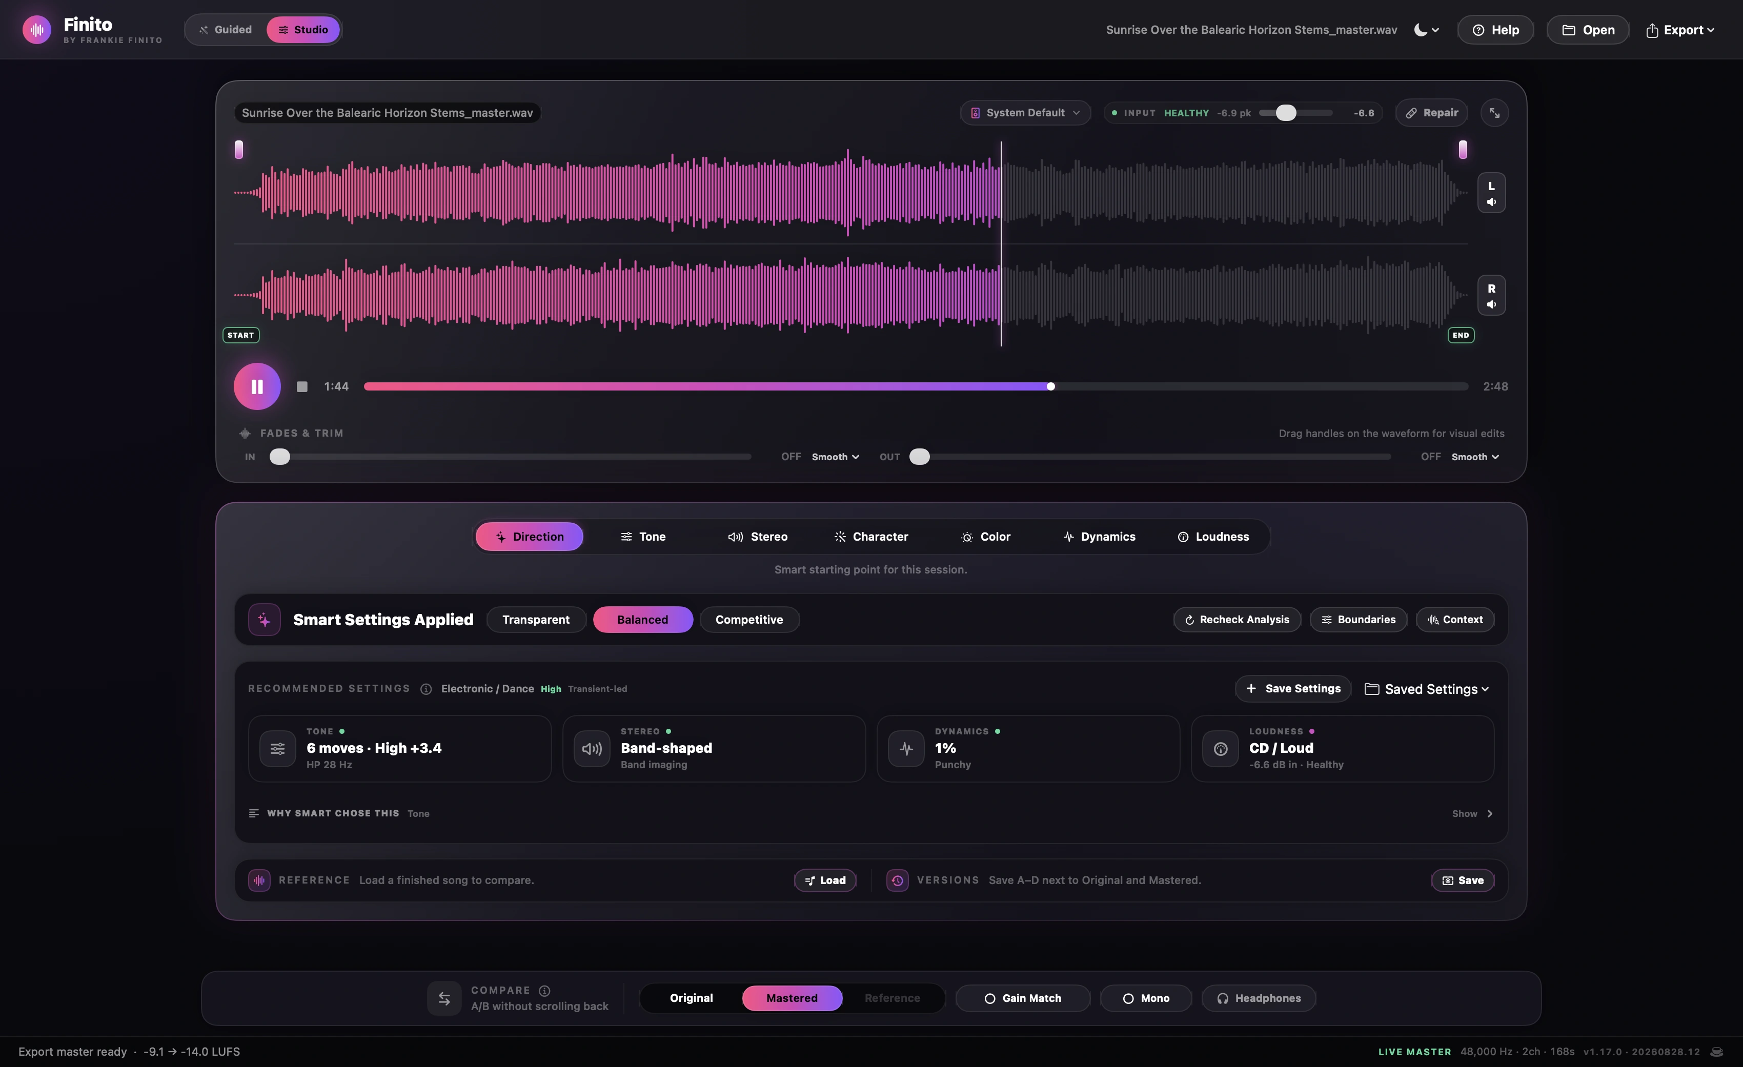Screen dimensions: 1743x1067
Task: Expand Why Smart Chose This with Show
Action: (x=1472, y=814)
